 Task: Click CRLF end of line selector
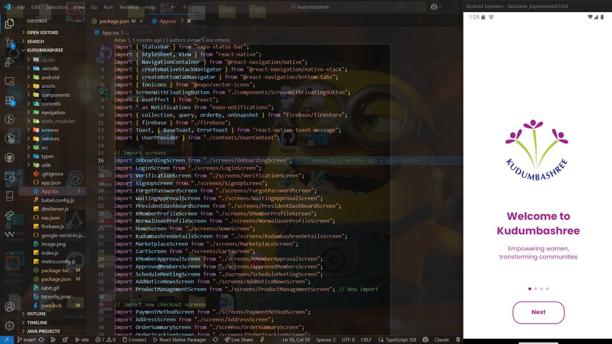(x=366, y=339)
